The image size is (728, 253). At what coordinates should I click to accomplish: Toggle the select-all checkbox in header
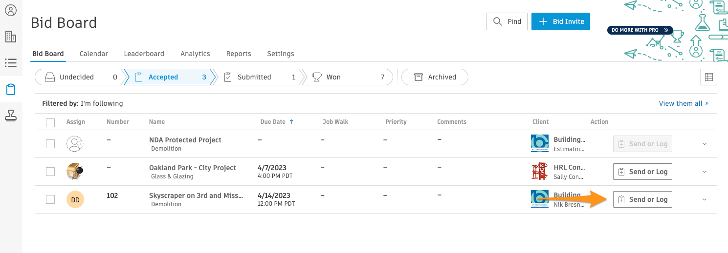point(50,122)
